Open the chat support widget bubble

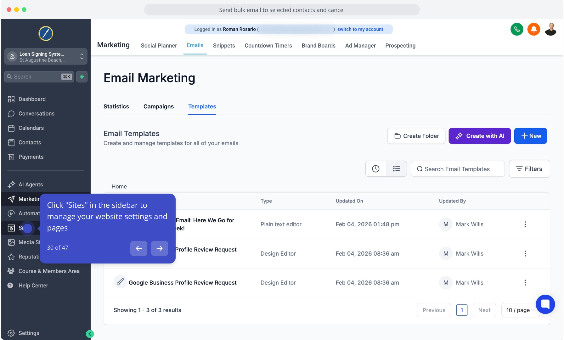coord(545,304)
